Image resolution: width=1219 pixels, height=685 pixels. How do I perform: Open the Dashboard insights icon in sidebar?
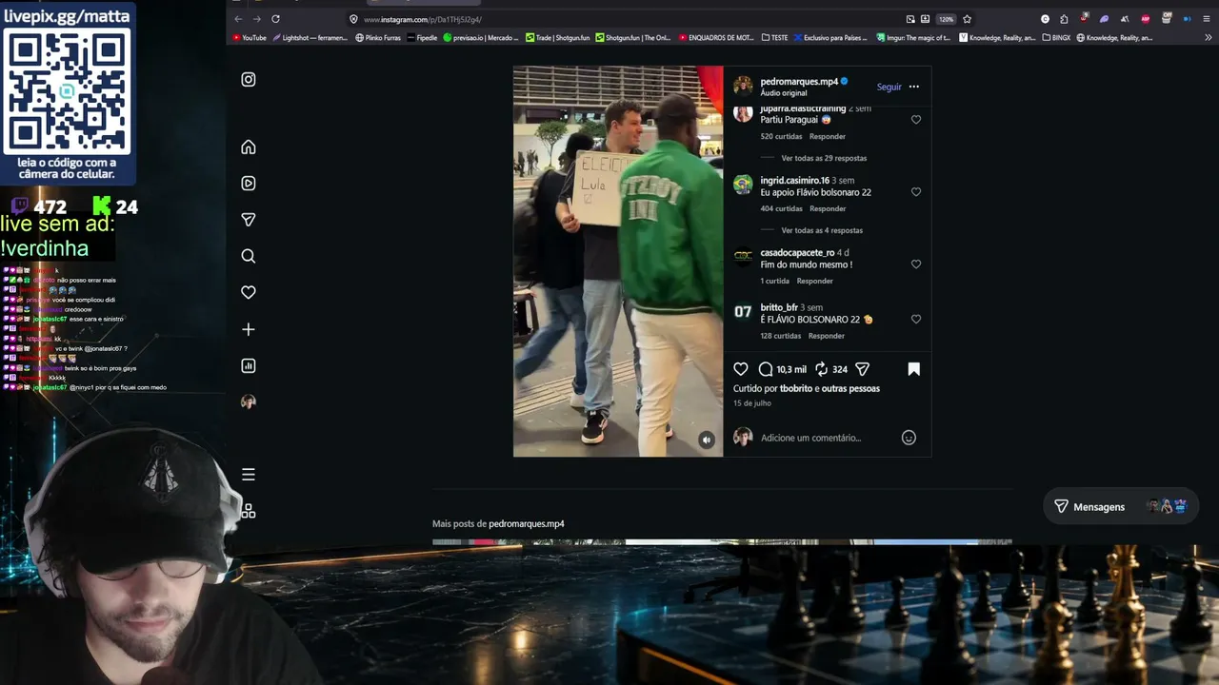coord(249,365)
